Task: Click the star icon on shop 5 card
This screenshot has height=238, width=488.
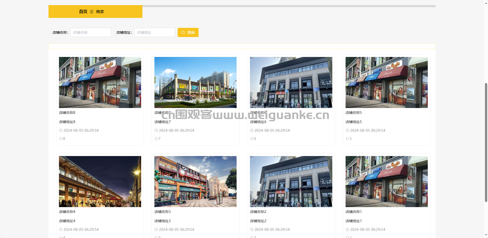Action: click(x=347, y=139)
